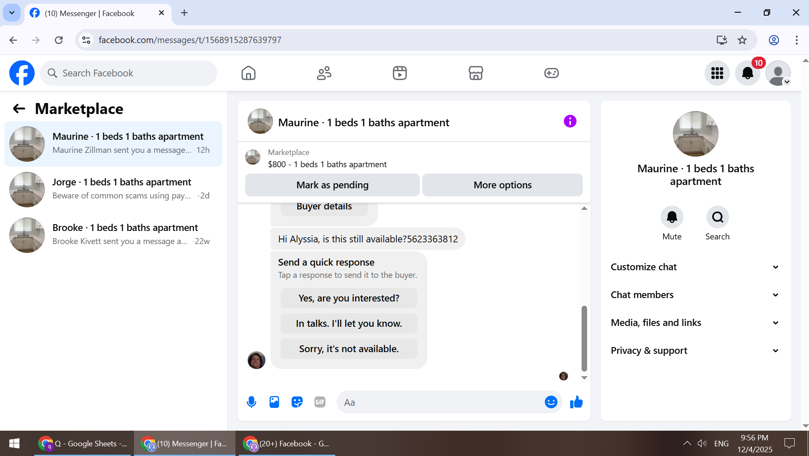Go to the Home feed icon
This screenshot has width=809, height=456.
pyautogui.click(x=249, y=73)
